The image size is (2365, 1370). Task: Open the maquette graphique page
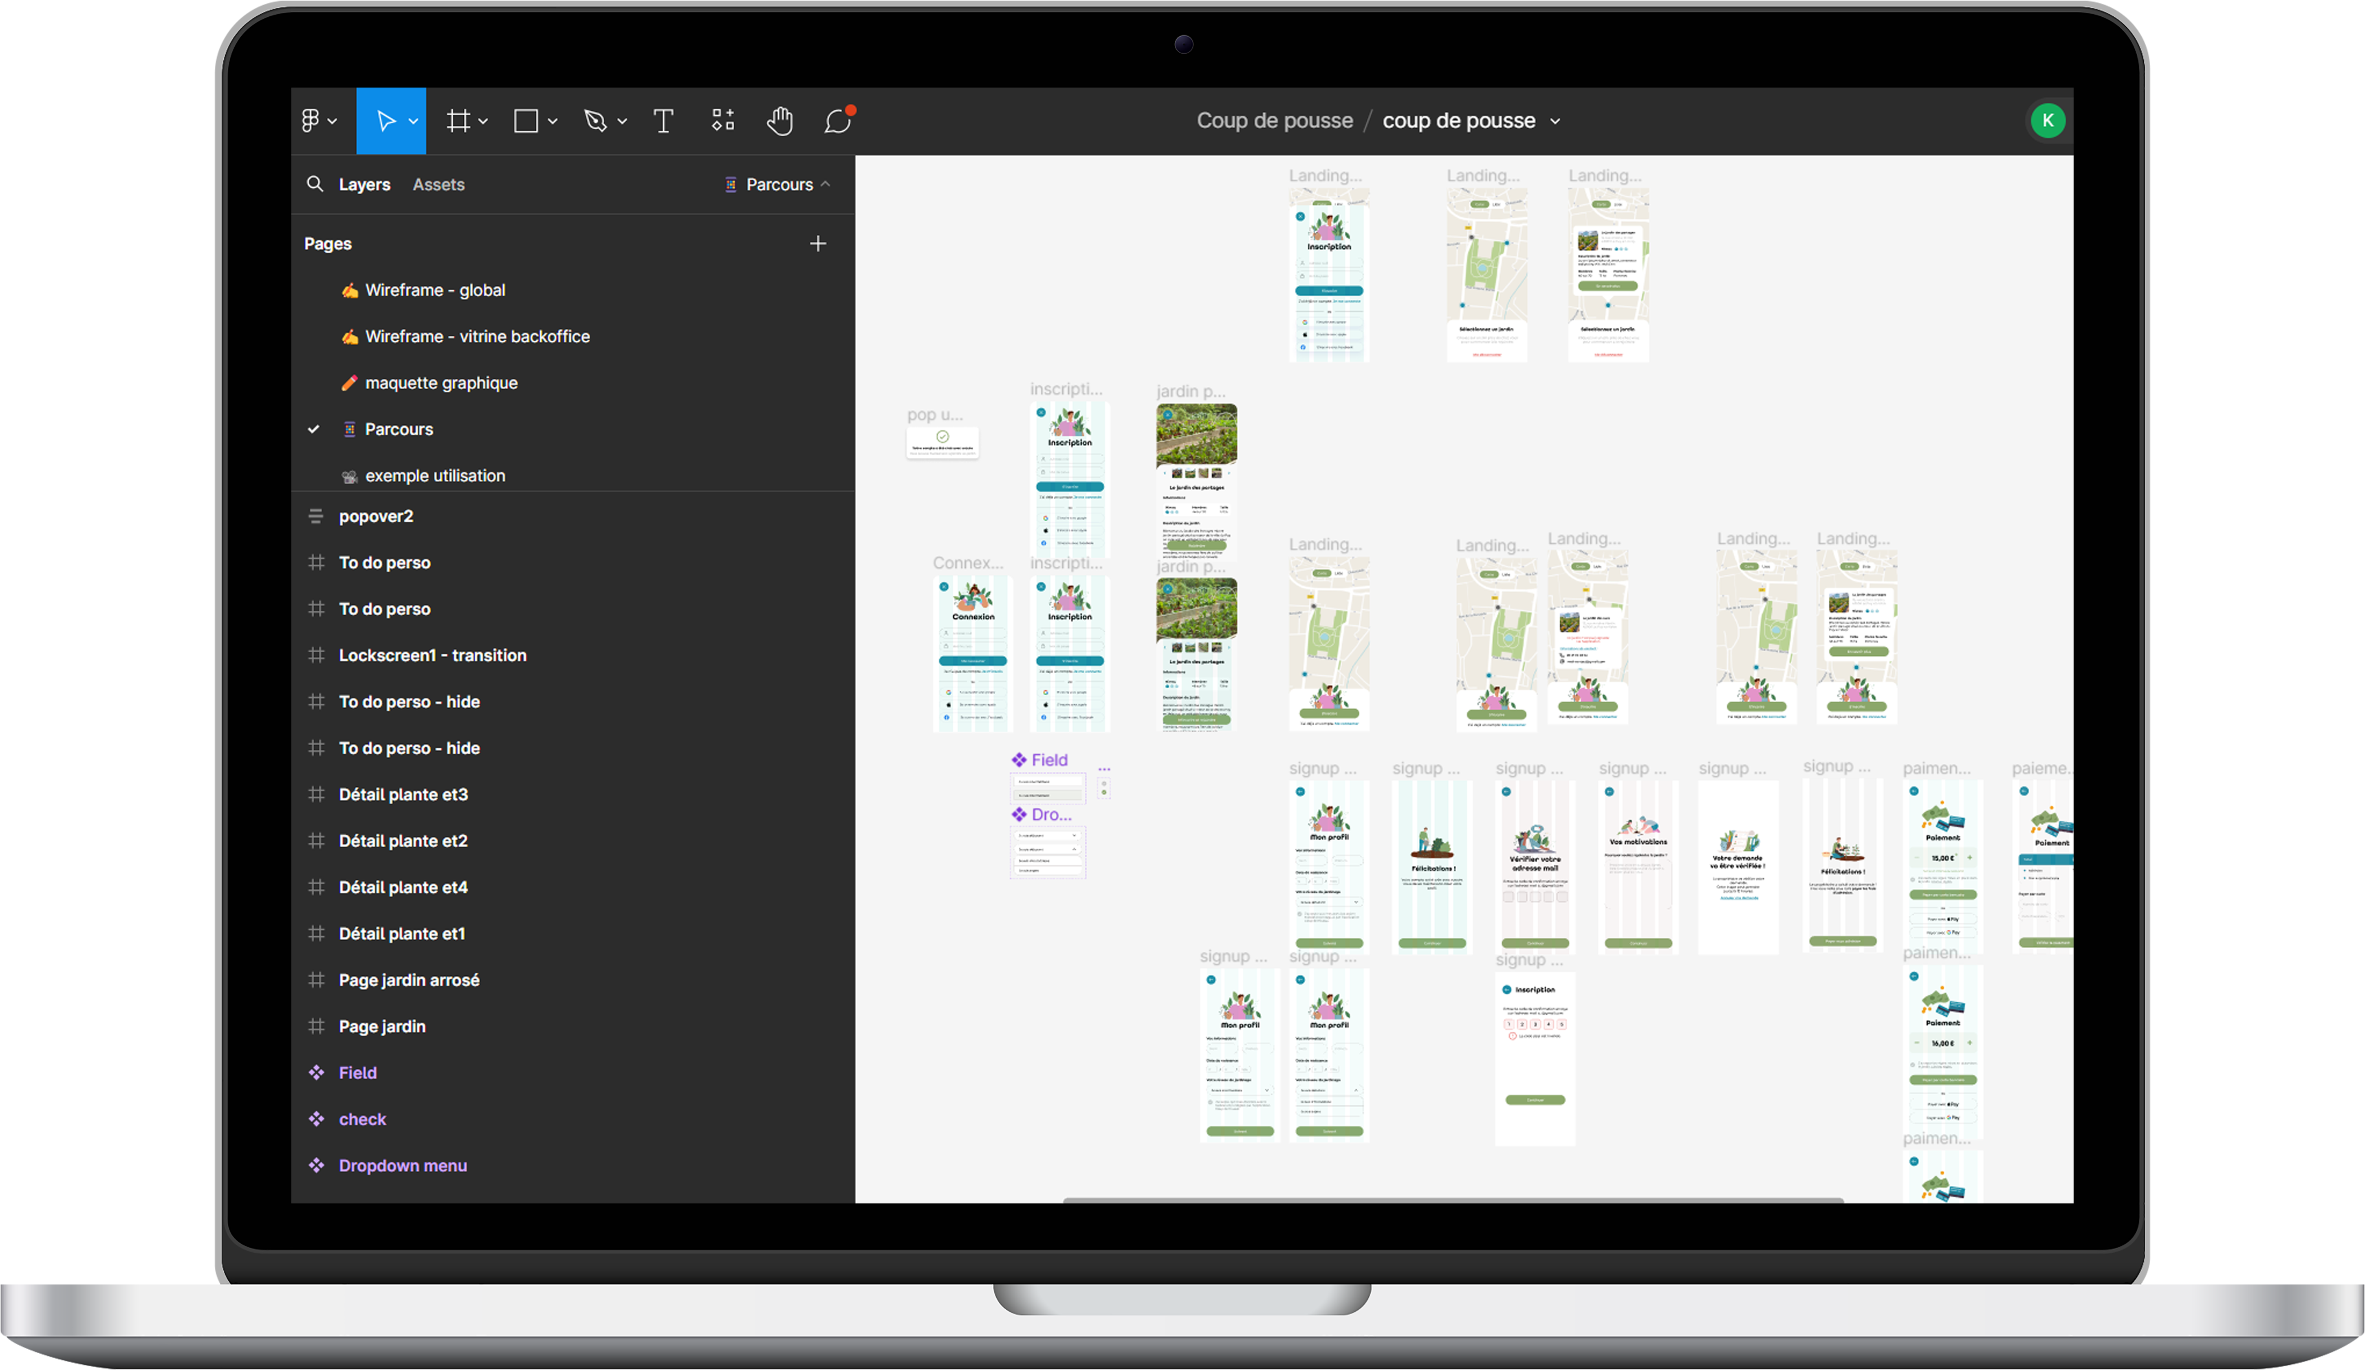coord(441,382)
